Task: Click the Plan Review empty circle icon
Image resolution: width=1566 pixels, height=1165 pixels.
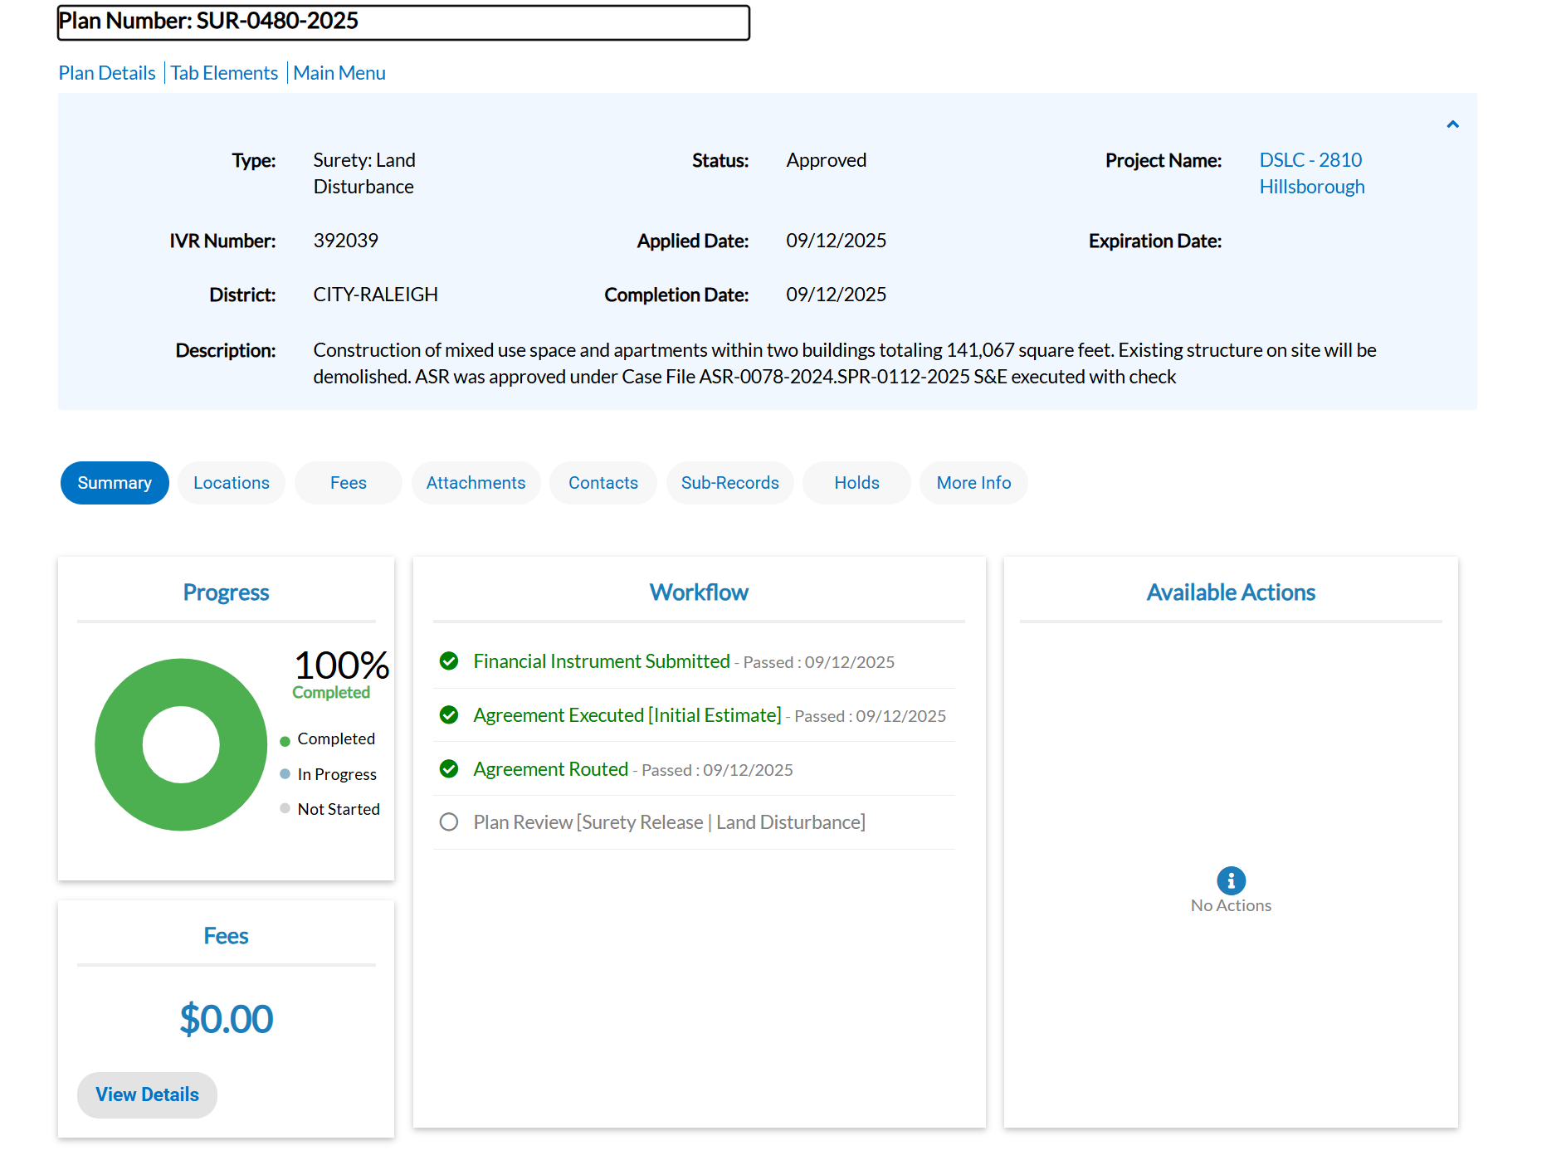Action: point(449,822)
